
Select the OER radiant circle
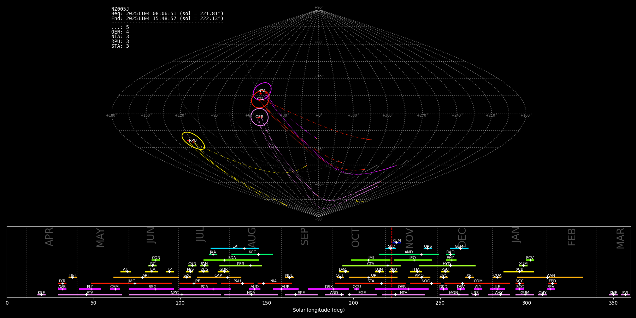click(x=259, y=117)
